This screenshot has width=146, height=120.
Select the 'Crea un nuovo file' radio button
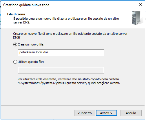click(15, 45)
